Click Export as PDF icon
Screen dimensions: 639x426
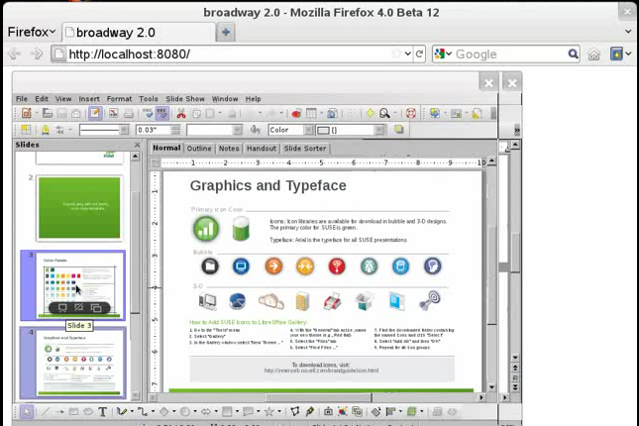coord(114,113)
